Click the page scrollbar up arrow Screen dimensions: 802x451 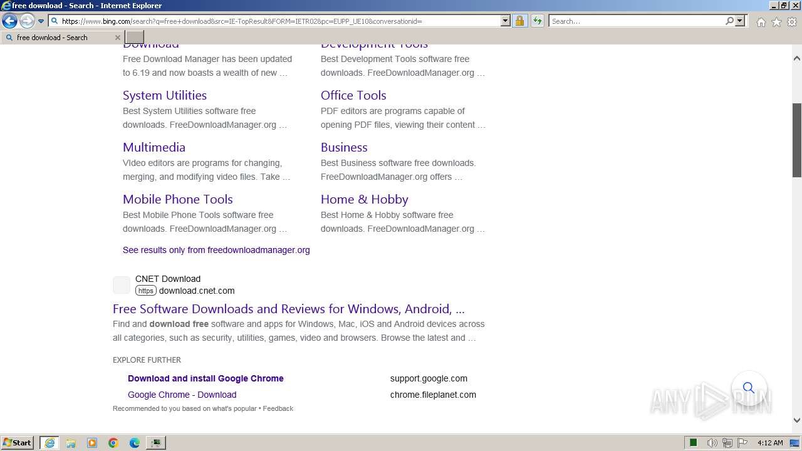[x=797, y=58]
